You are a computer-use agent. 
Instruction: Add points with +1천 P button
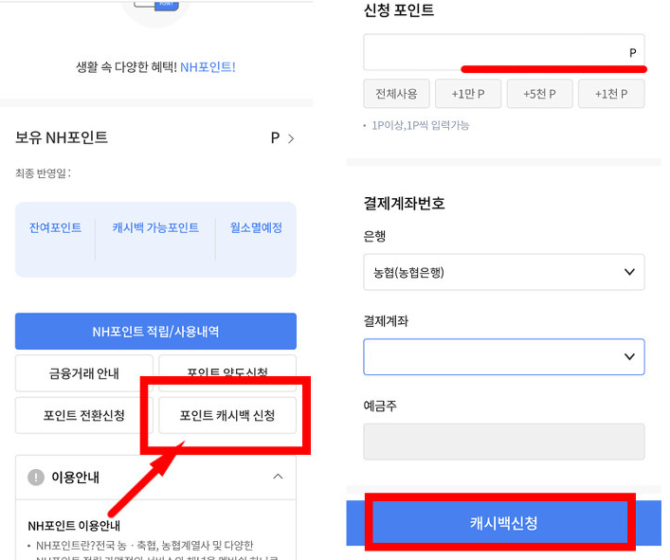tap(611, 94)
